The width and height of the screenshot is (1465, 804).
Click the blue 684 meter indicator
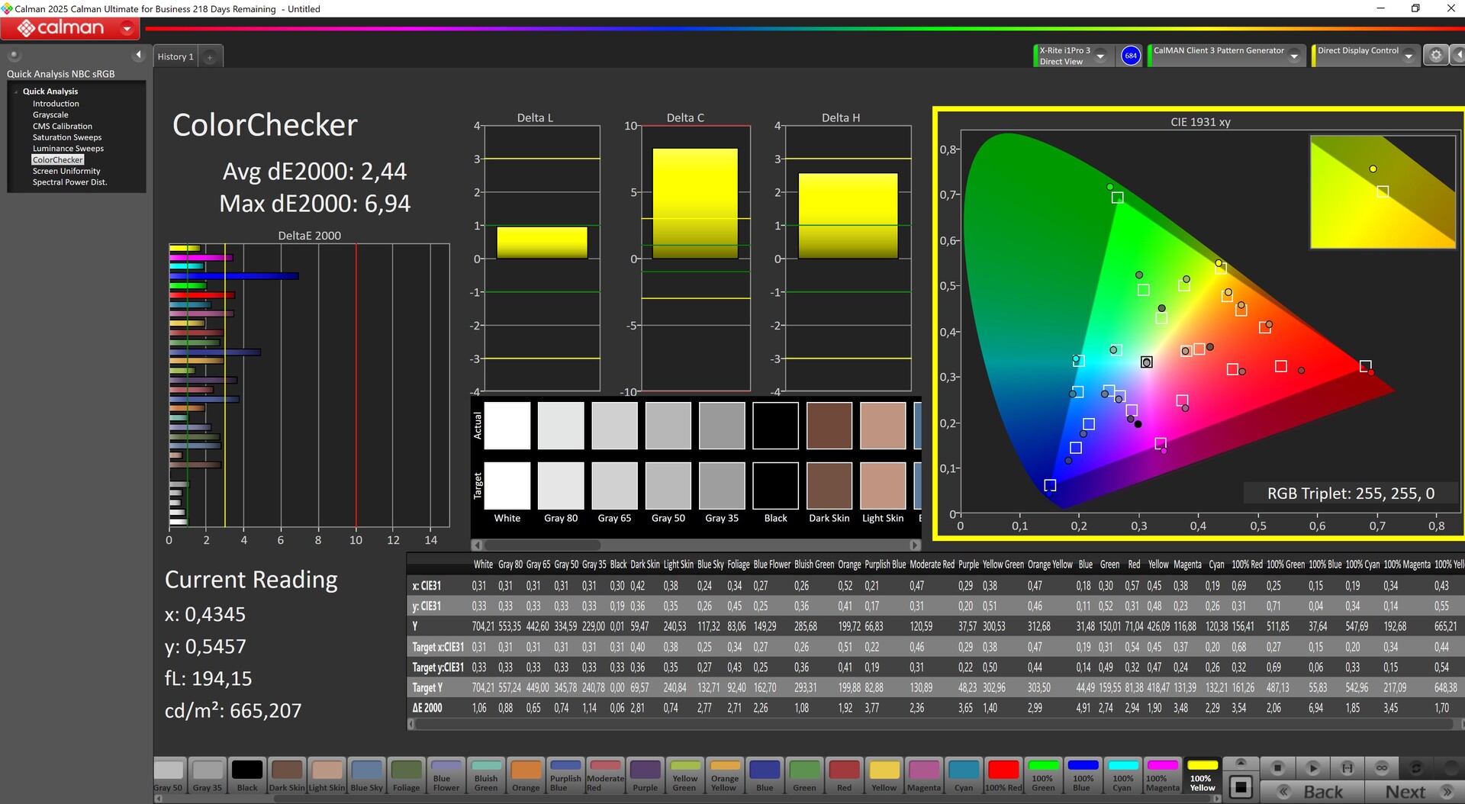pos(1131,56)
